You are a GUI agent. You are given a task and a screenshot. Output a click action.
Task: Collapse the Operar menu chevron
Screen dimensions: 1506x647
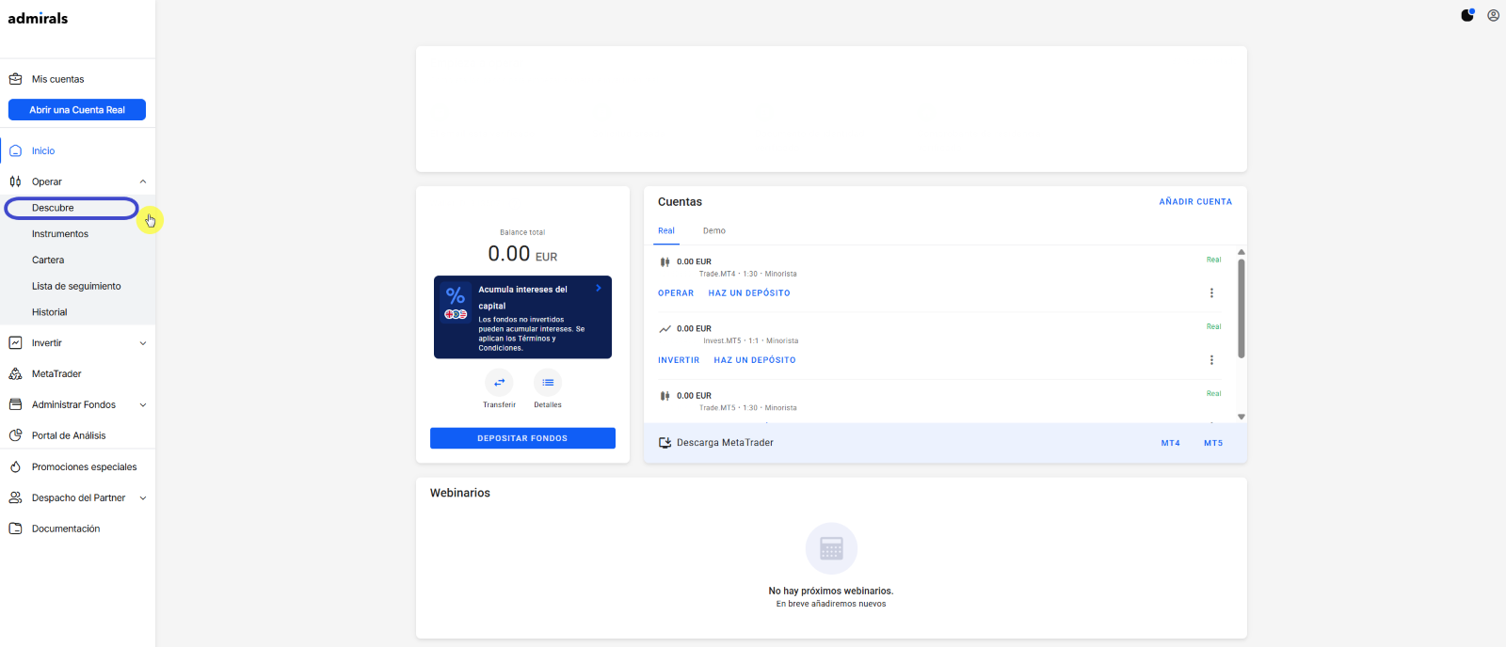pyautogui.click(x=143, y=182)
